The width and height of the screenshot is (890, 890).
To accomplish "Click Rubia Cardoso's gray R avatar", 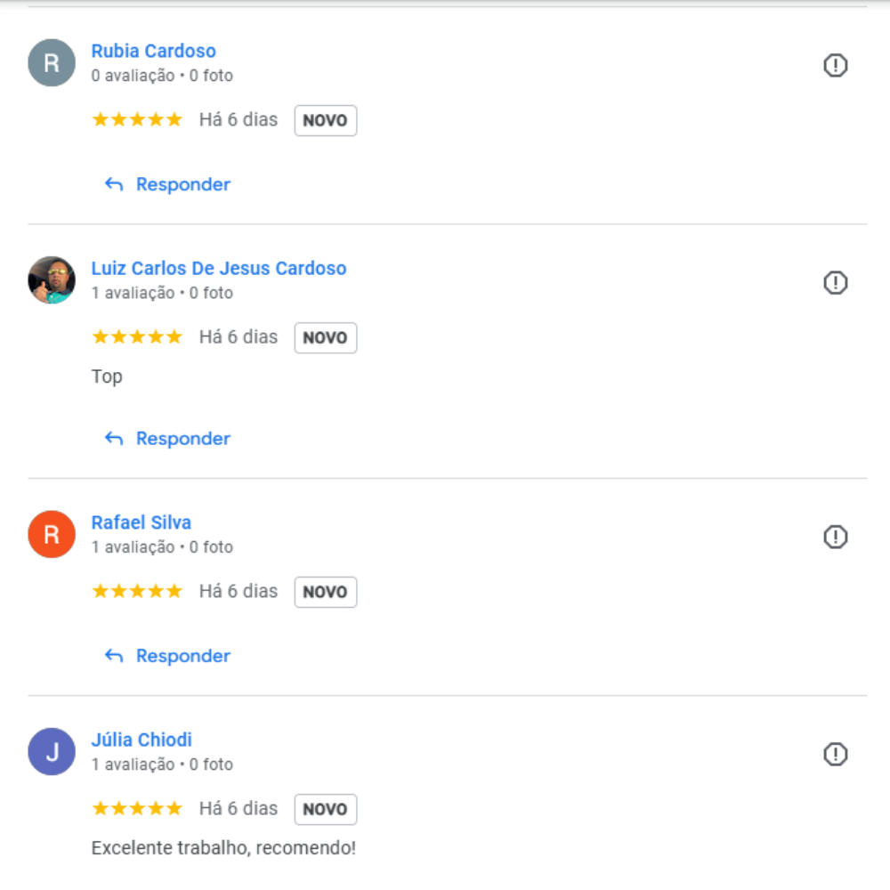I will (52, 62).
